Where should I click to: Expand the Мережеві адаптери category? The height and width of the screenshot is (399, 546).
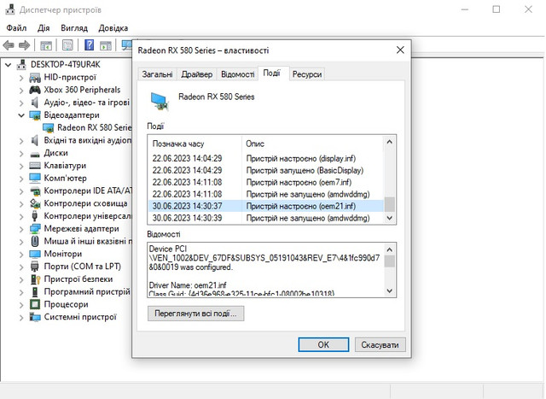coord(21,229)
